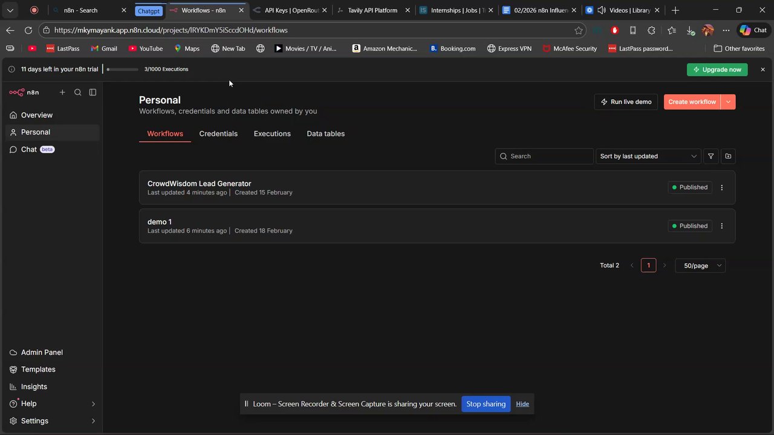This screenshot has height=435, width=774.
Task: Open the demo 1 workflow
Action: point(437,226)
